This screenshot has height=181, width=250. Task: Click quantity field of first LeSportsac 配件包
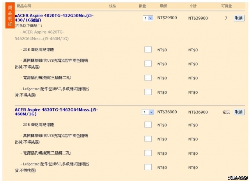(148, 92)
